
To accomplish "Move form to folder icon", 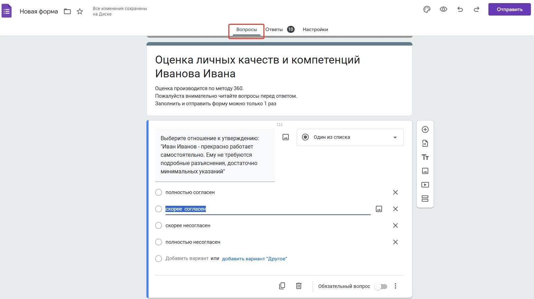I will click(x=67, y=11).
